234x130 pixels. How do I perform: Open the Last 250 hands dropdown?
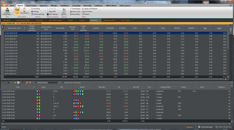(10, 83)
